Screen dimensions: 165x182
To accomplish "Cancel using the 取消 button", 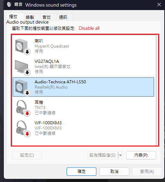I will click(114, 172).
